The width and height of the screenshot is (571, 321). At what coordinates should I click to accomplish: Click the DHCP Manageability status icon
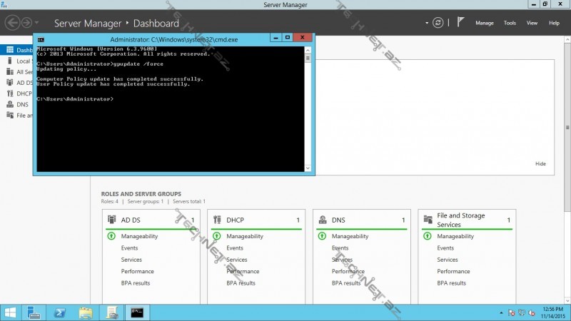[216, 236]
